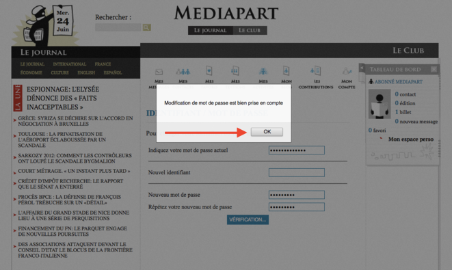The width and height of the screenshot is (452, 270).
Task: Click the '0 contact' dashboard entry
Action: coord(406,94)
